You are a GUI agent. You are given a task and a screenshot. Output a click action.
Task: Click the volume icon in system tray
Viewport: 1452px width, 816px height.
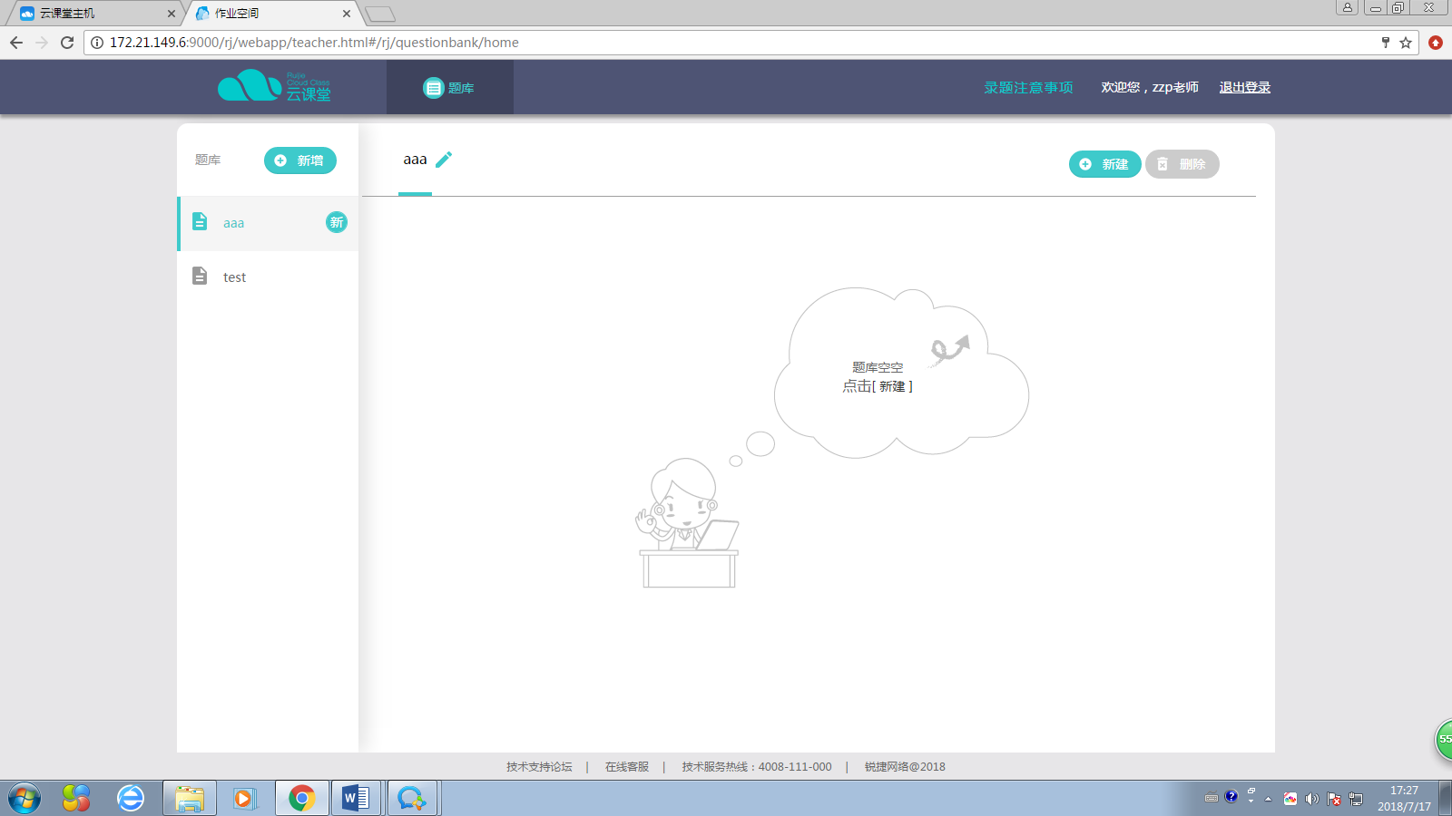tap(1311, 799)
